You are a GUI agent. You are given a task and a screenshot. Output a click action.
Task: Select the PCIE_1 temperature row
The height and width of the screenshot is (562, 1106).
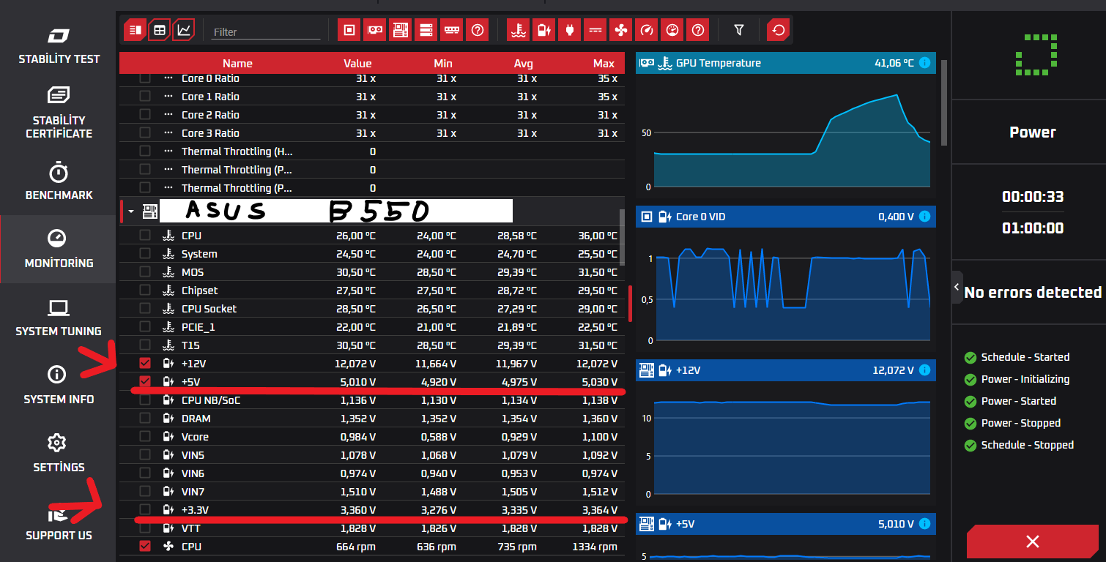pos(372,327)
